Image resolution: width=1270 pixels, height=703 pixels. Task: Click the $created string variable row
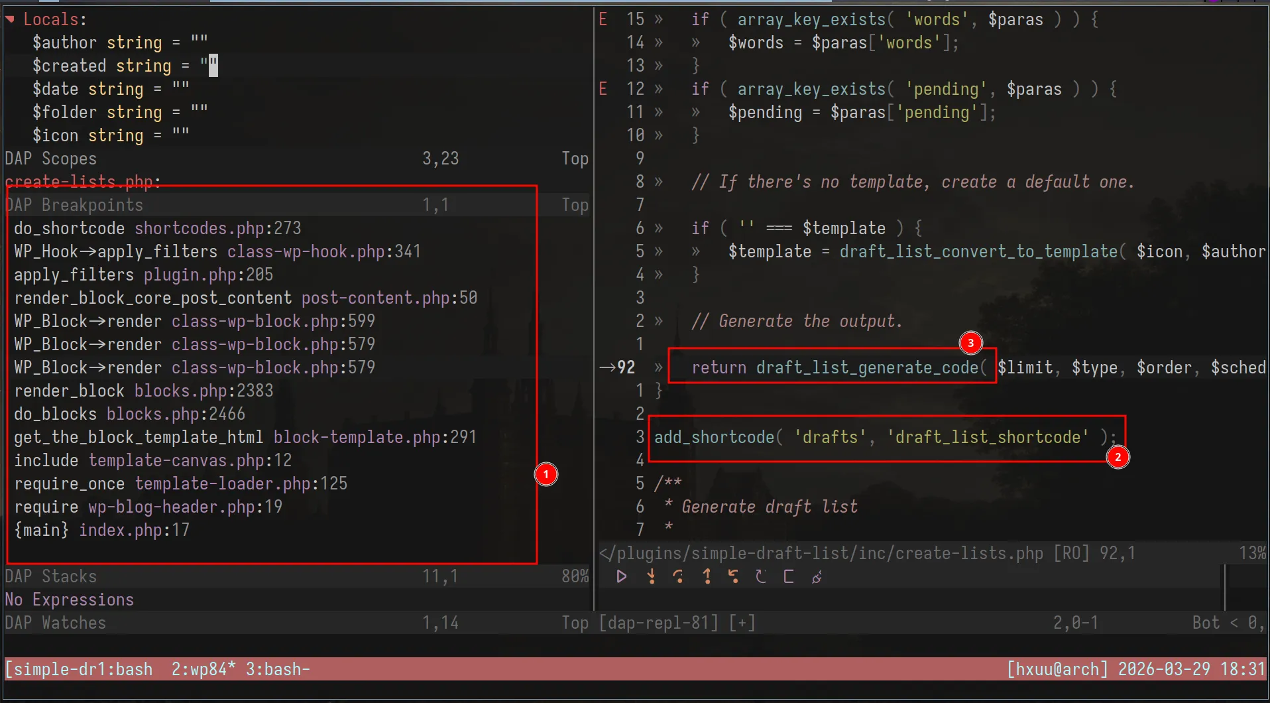click(x=125, y=66)
